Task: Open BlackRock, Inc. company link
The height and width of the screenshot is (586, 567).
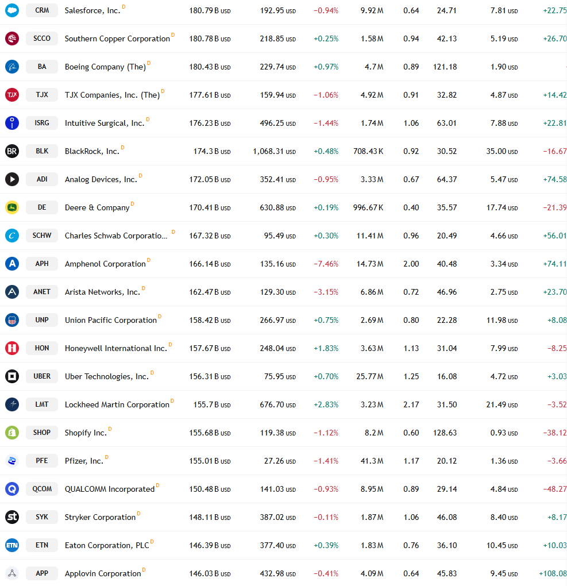Action: [x=92, y=151]
